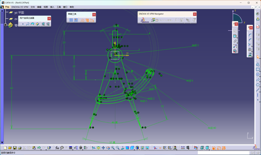Click the Zoom In magnifier icon

(x=113, y=148)
